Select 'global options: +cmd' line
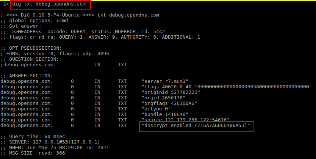 click(x=34, y=21)
